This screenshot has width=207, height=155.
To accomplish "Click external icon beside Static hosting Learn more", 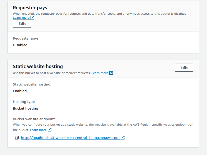I will 111,73.
